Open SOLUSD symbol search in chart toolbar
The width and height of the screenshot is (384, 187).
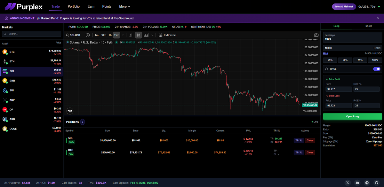click(73, 35)
